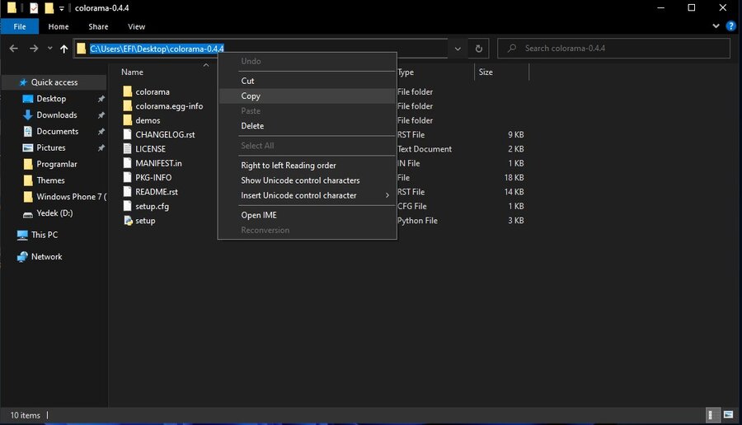Open the View ribbon tab
Viewport: 742px width, 425px height.
[136, 26]
